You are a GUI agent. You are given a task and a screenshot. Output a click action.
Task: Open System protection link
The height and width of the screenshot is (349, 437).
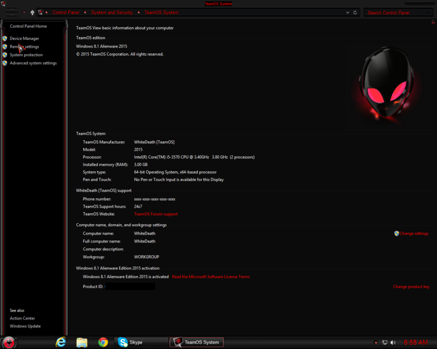(26, 55)
